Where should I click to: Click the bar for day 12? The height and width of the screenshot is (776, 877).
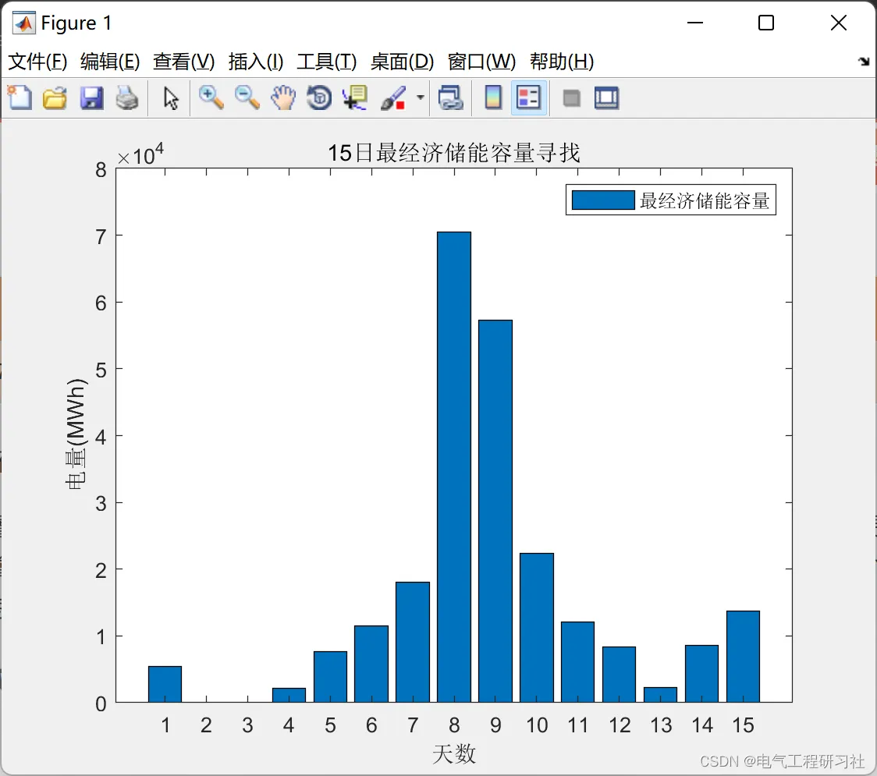[620, 675]
